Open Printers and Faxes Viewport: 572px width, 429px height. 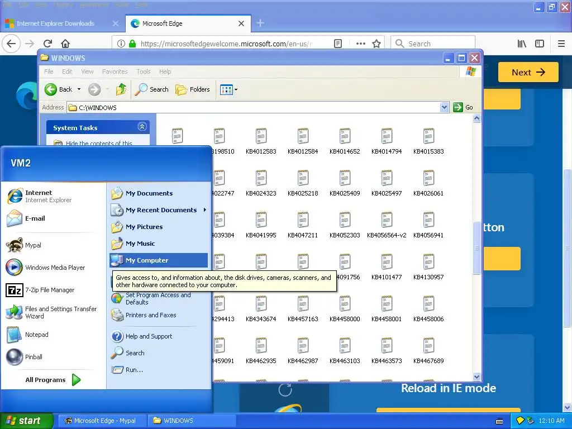[x=144, y=315]
